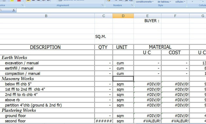Click inside the formula bar field
Screen dimensions: 206x124
tap(111, 10)
